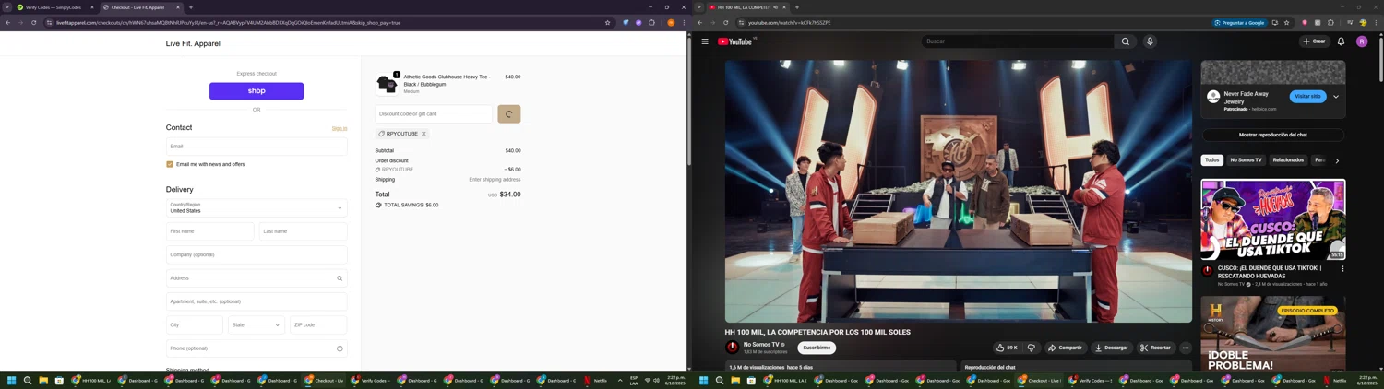Open the YouTube hamburger guide menu
Screen dimensions: 1384x389
point(705,41)
